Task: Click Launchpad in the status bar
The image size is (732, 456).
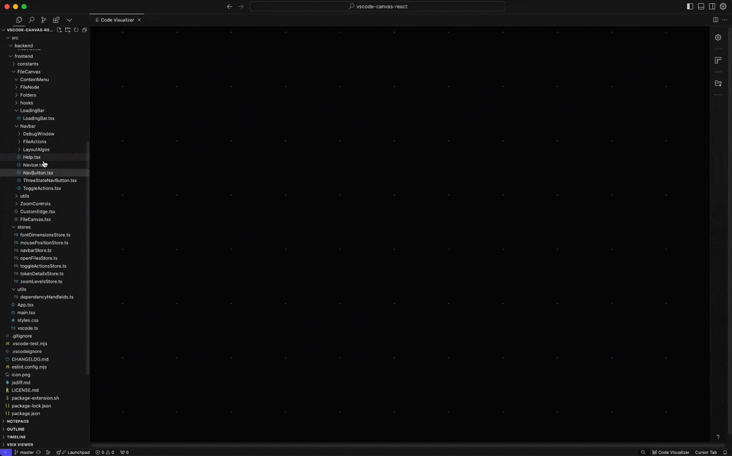Action: (77, 452)
